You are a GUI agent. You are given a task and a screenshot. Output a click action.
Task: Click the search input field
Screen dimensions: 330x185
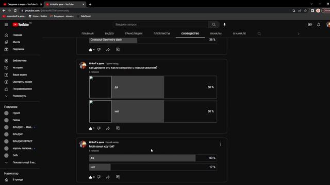161,25
